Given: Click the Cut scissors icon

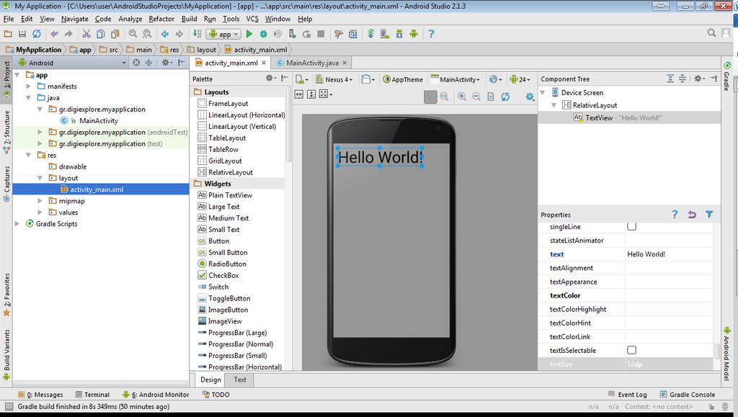Looking at the screenshot, I should 86,34.
